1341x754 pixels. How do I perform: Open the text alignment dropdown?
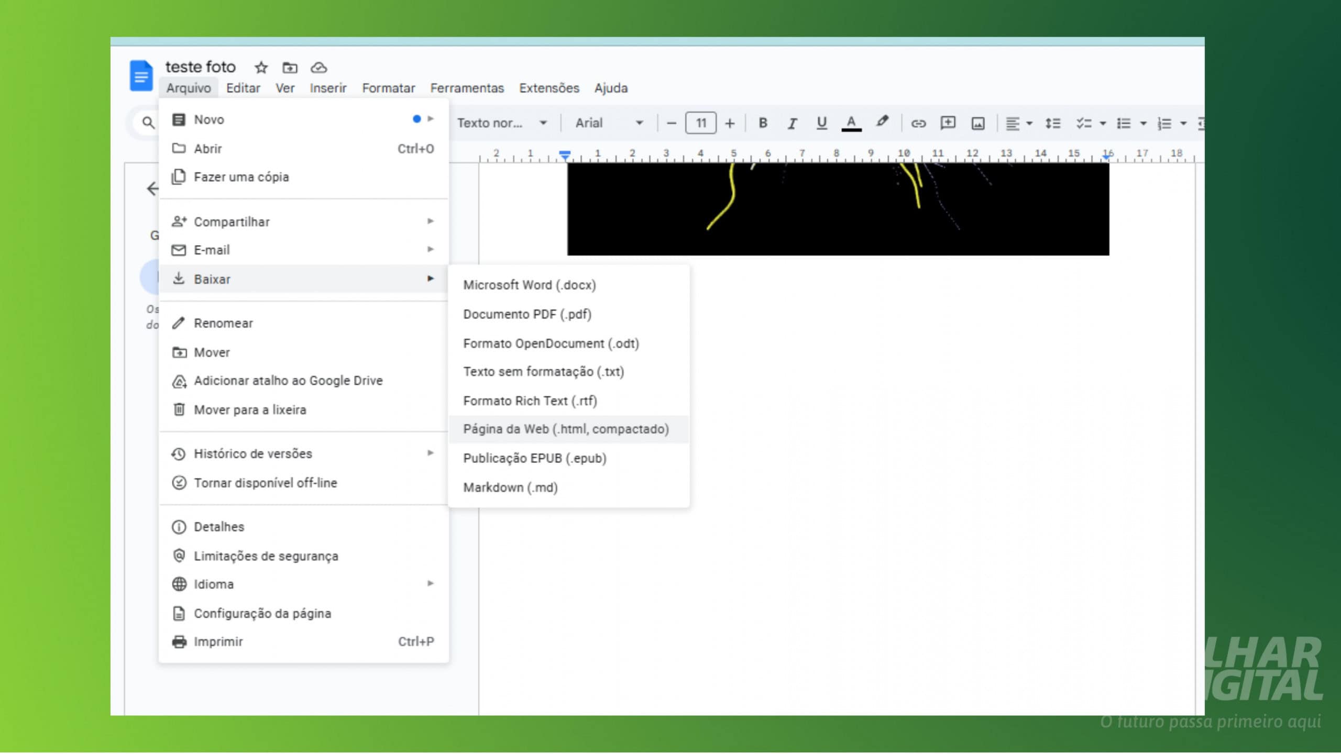pyautogui.click(x=1018, y=123)
